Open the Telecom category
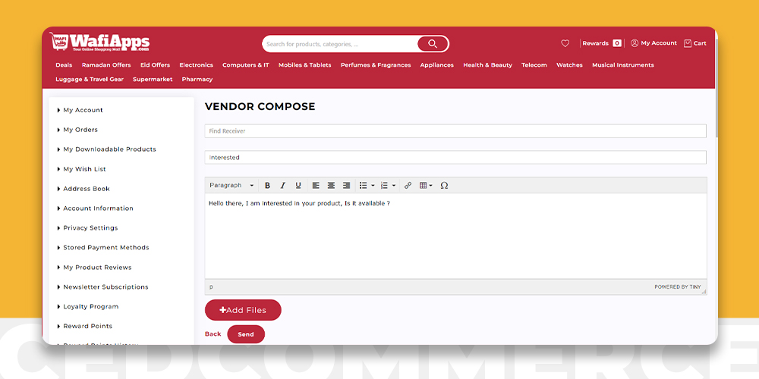 click(x=534, y=64)
